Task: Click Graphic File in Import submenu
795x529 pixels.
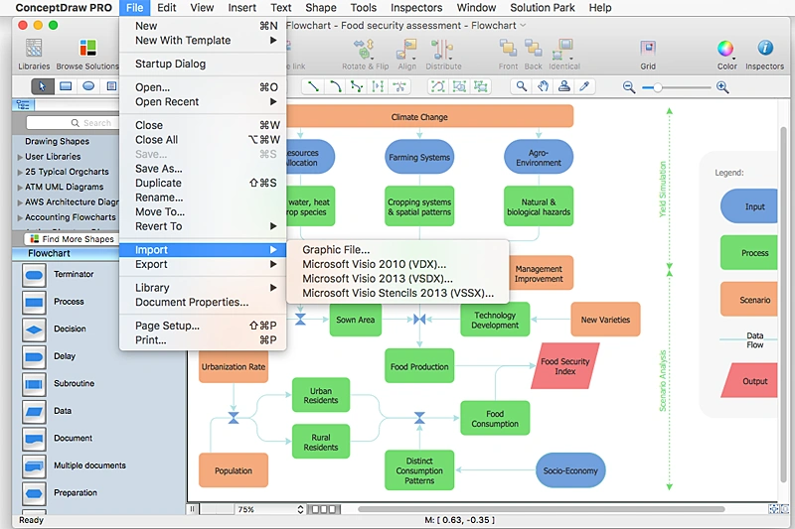Action: 336,250
